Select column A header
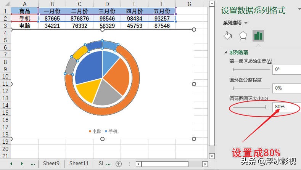The height and width of the screenshot is (170, 301). tap(24, 4)
